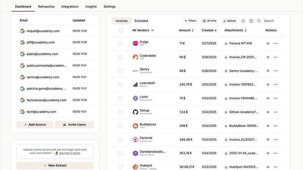The width and height of the screenshot is (303, 170).
Task: Check the Github invoice checkbox
Action: pyautogui.click(x=120, y=112)
